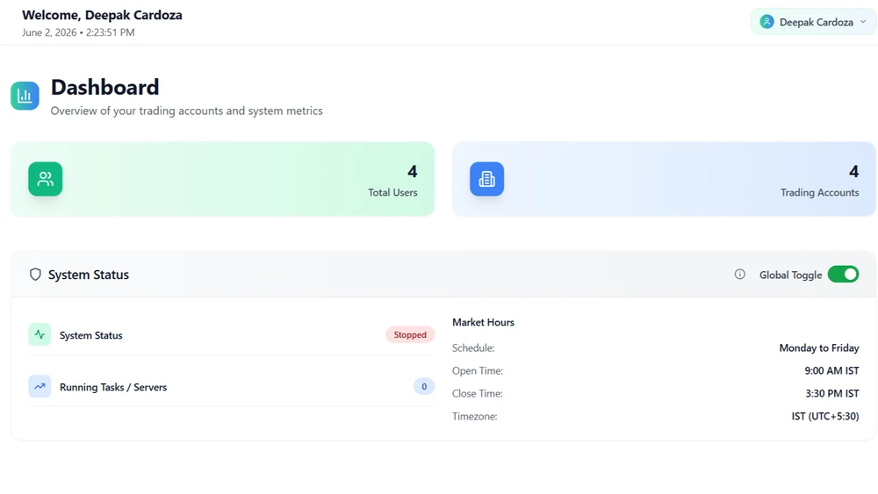Click the Global Toggle label
Image resolution: width=878 pixels, height=494 pixels.
(x=791, y=275)
